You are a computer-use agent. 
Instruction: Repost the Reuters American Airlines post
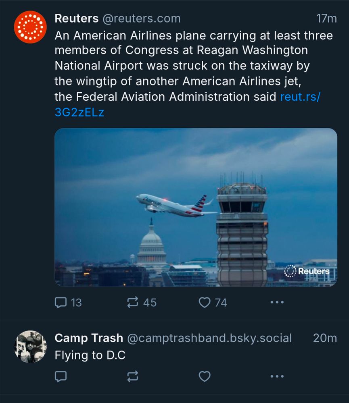click(x=133, y=302)
